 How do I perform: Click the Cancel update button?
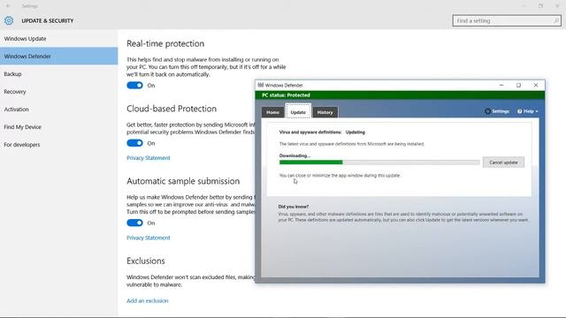click(503, 163)
